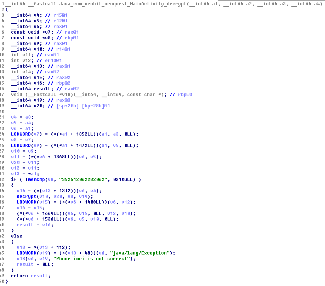The height and width of the screenshot is (286, 325).
Task: Click the "v4 = a3;" assignment
Action: click(22, 117)
